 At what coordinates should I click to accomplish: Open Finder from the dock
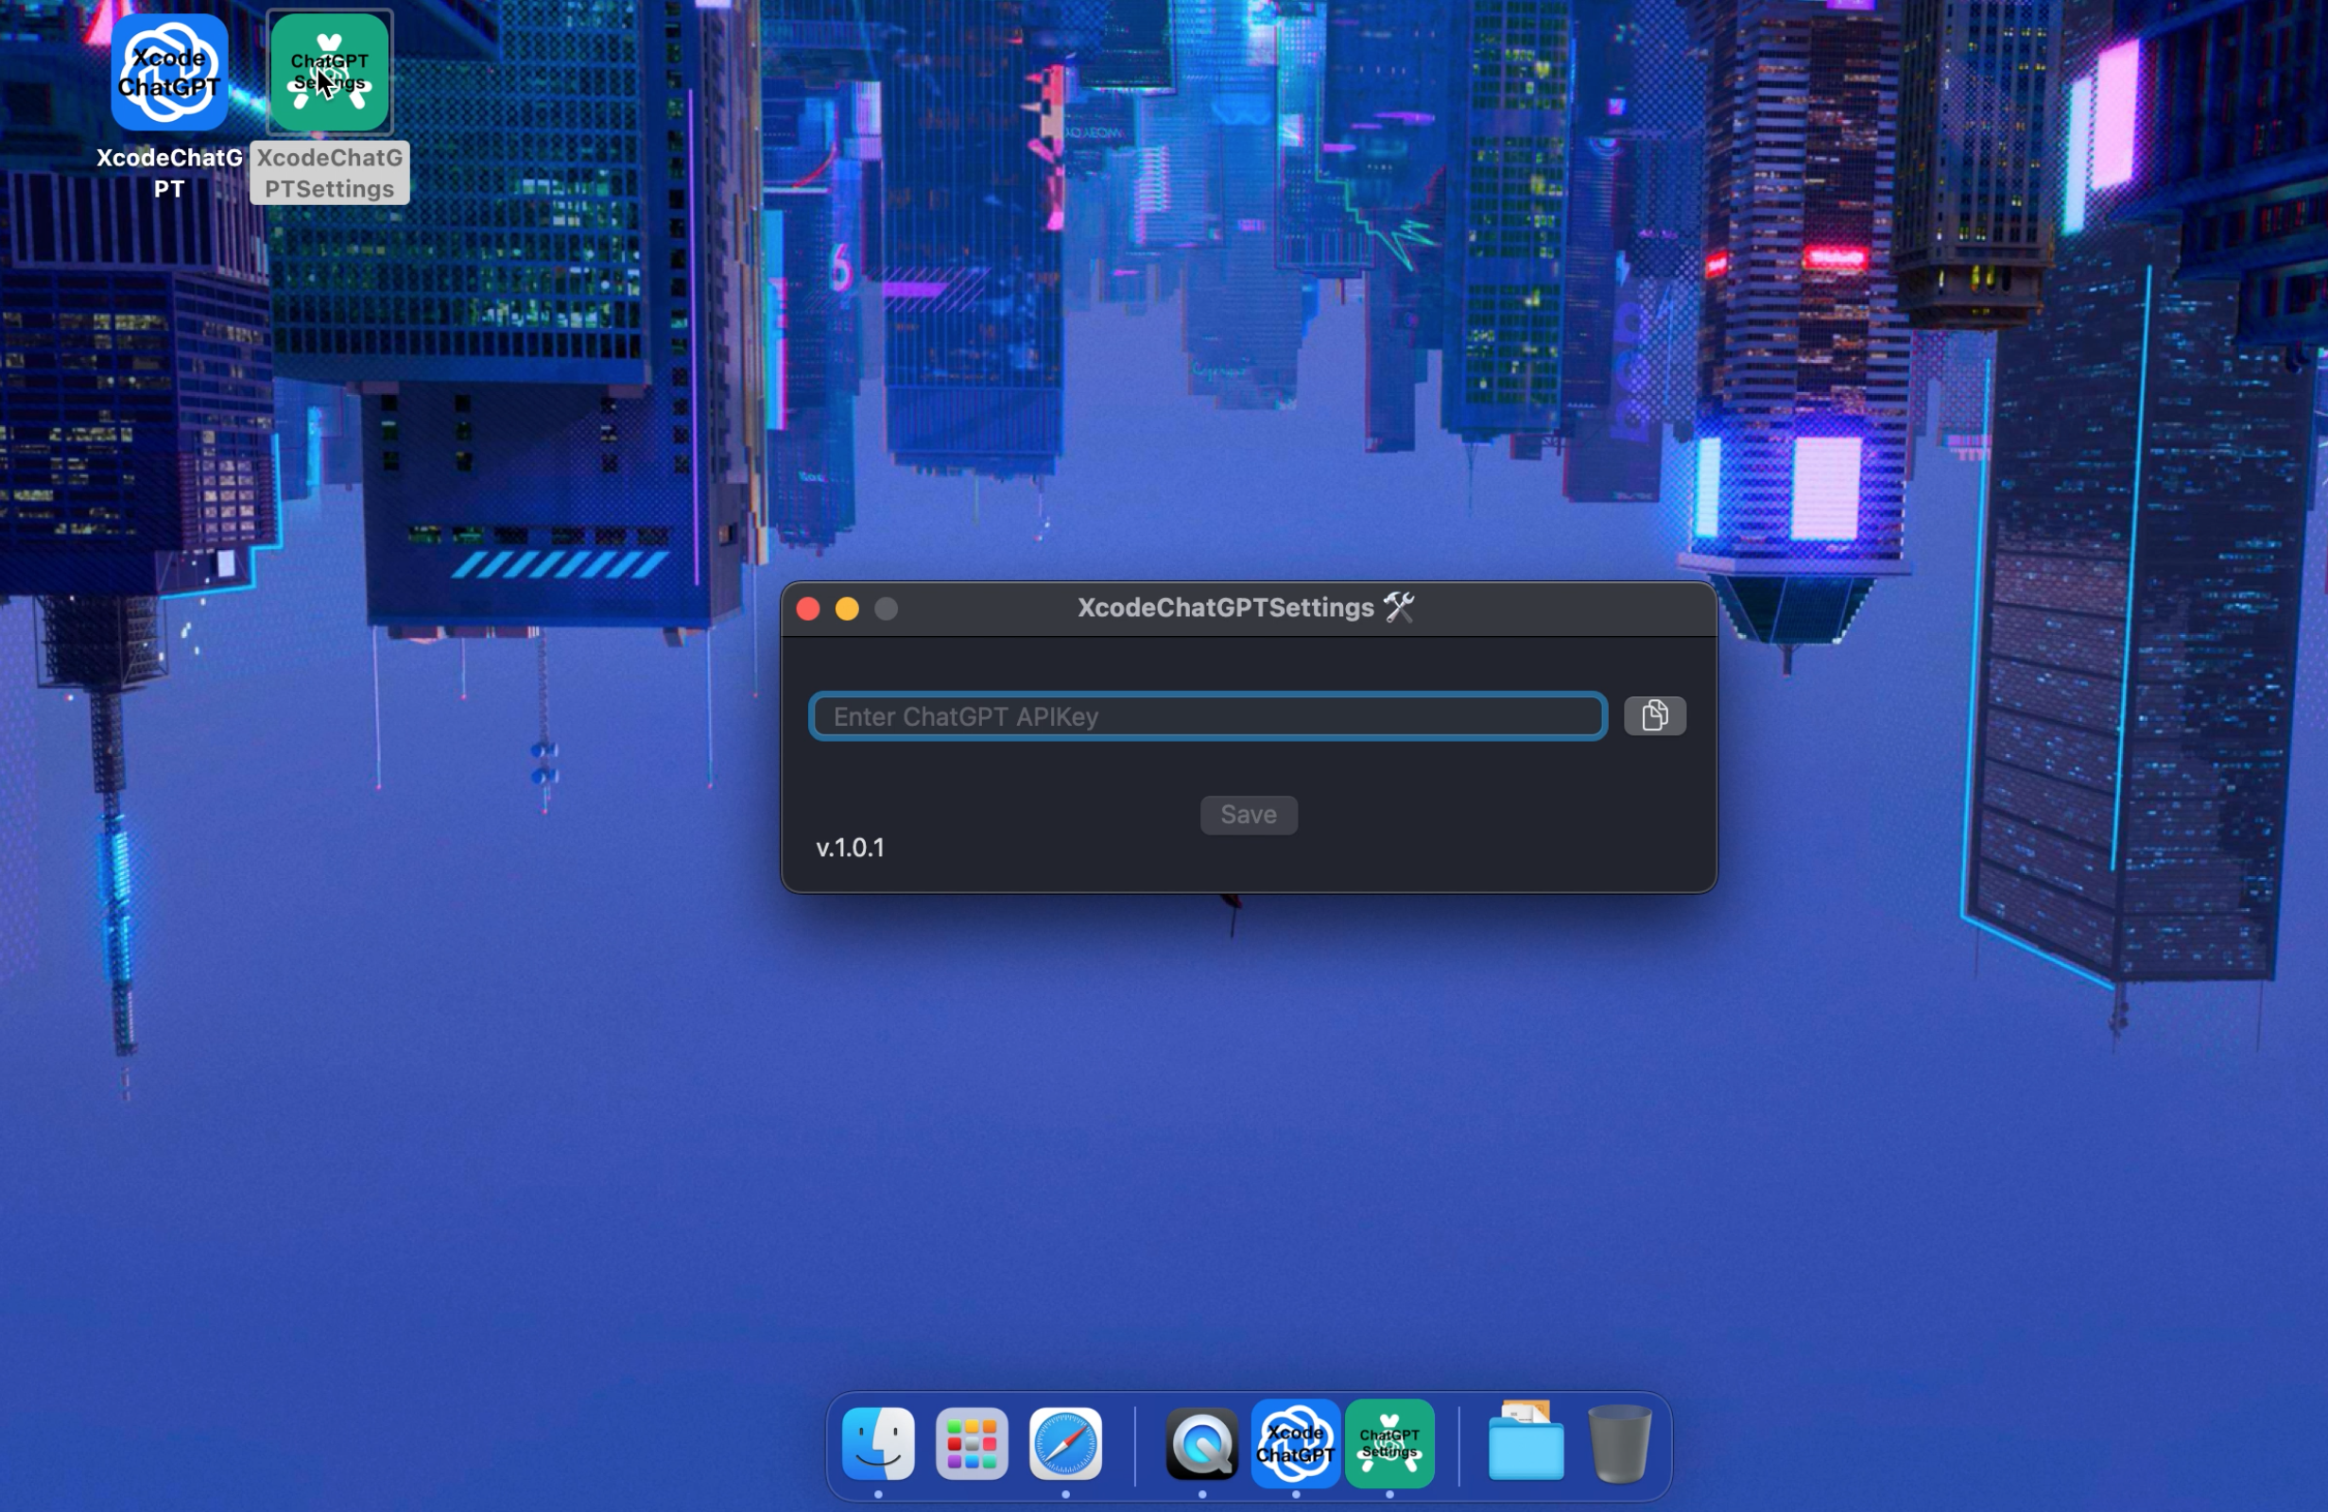tap(877, 1444)
